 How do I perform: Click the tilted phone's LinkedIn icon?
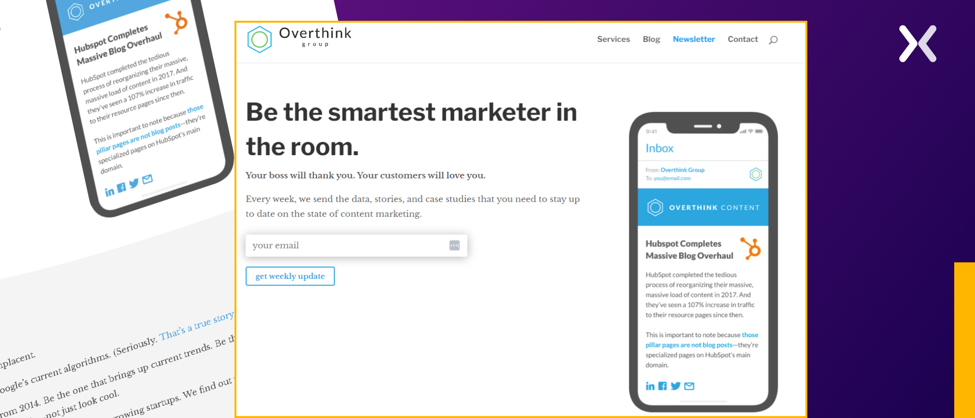[109, 192]
